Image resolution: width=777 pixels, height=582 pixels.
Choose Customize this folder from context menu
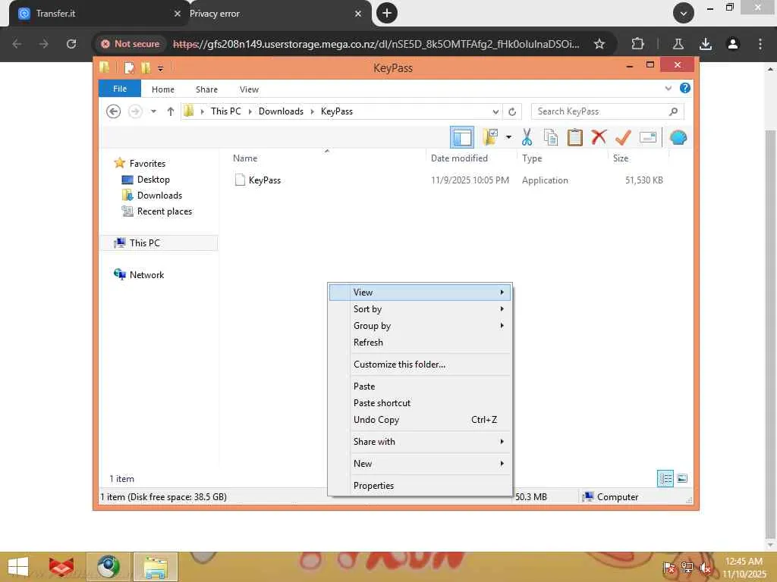point(420,365)
